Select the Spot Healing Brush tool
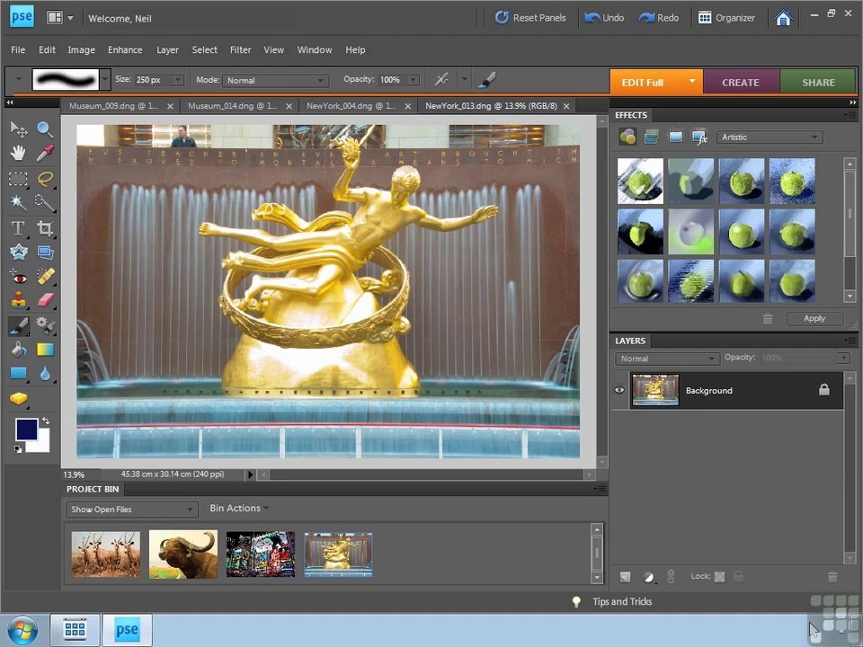Viewport: 863px width, 647px height. click(x=45, y=277)
